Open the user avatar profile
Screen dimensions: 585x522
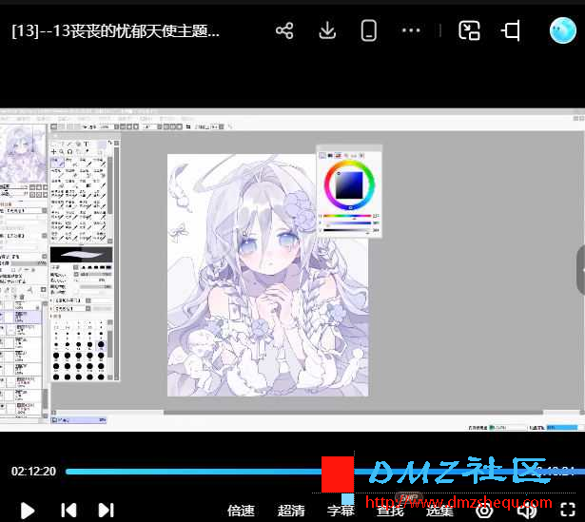562,30
